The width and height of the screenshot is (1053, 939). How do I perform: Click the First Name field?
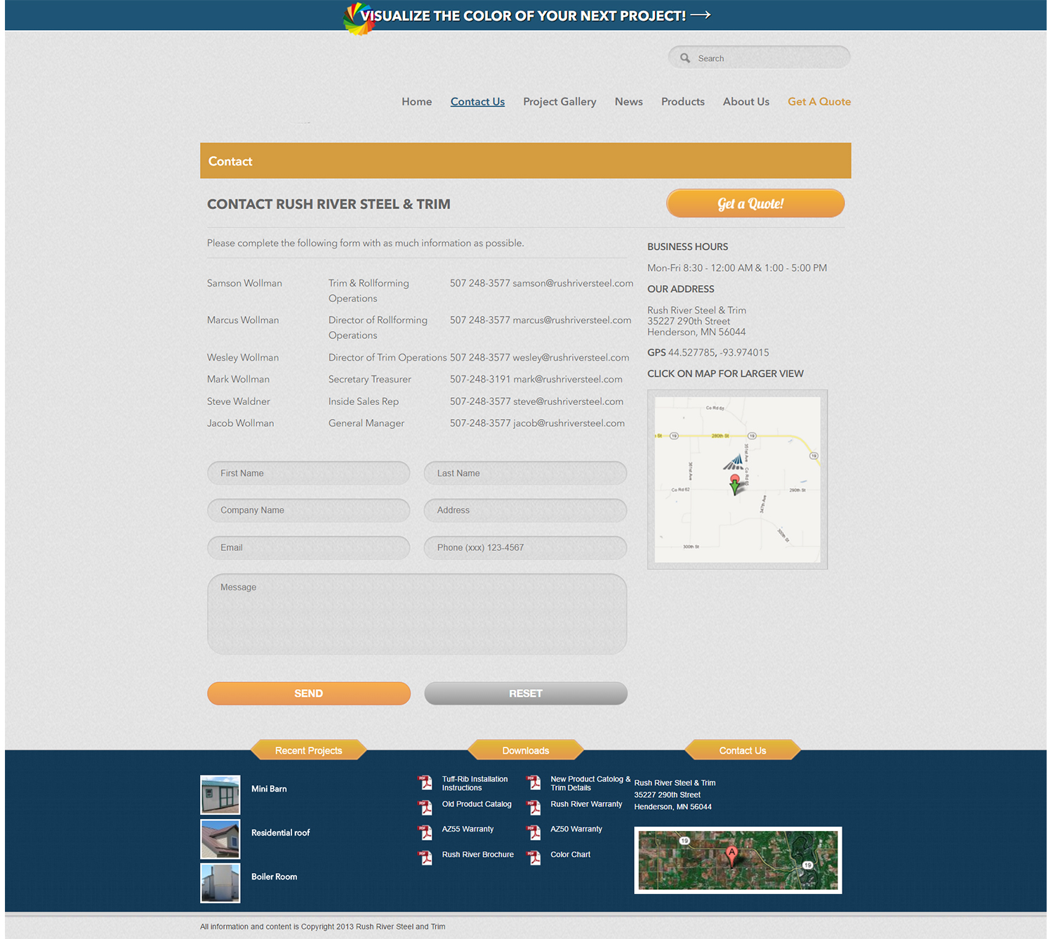click(x=309, y=473)
